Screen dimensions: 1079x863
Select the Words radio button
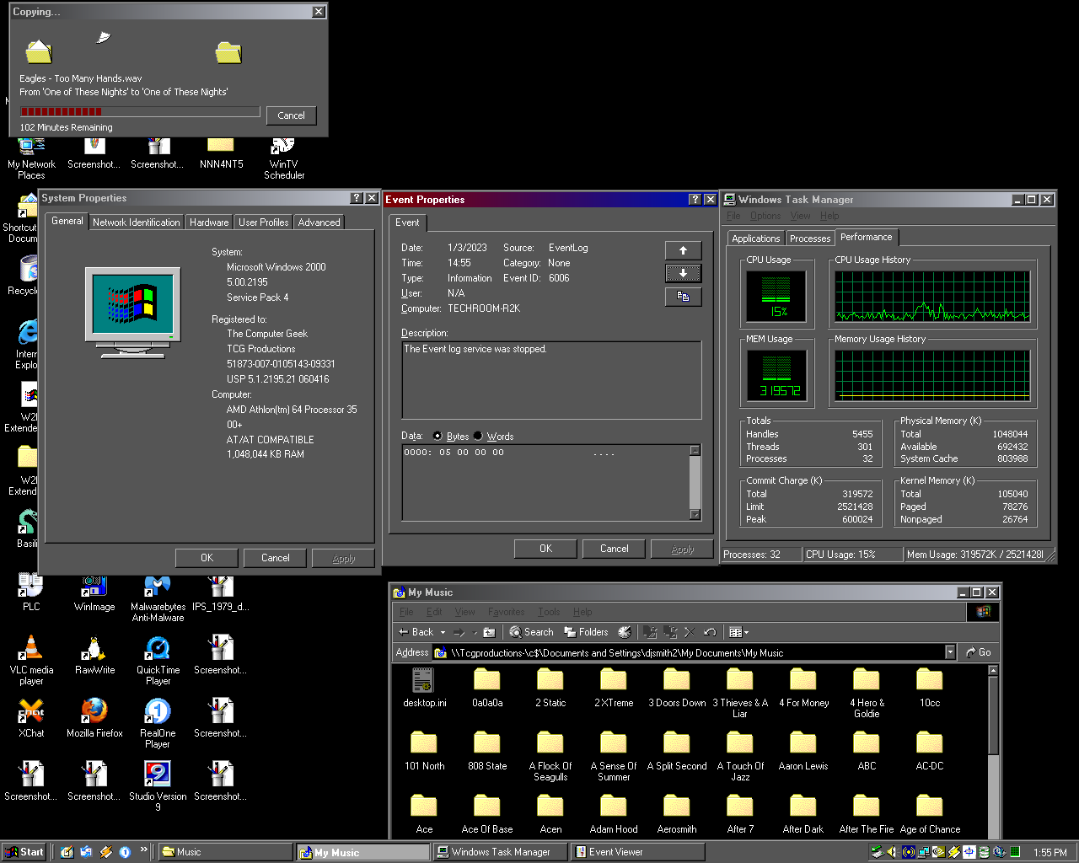click(x=478, y=436)
